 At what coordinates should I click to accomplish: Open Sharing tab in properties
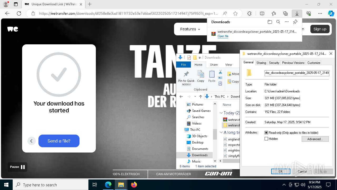[x=261, y=63]
